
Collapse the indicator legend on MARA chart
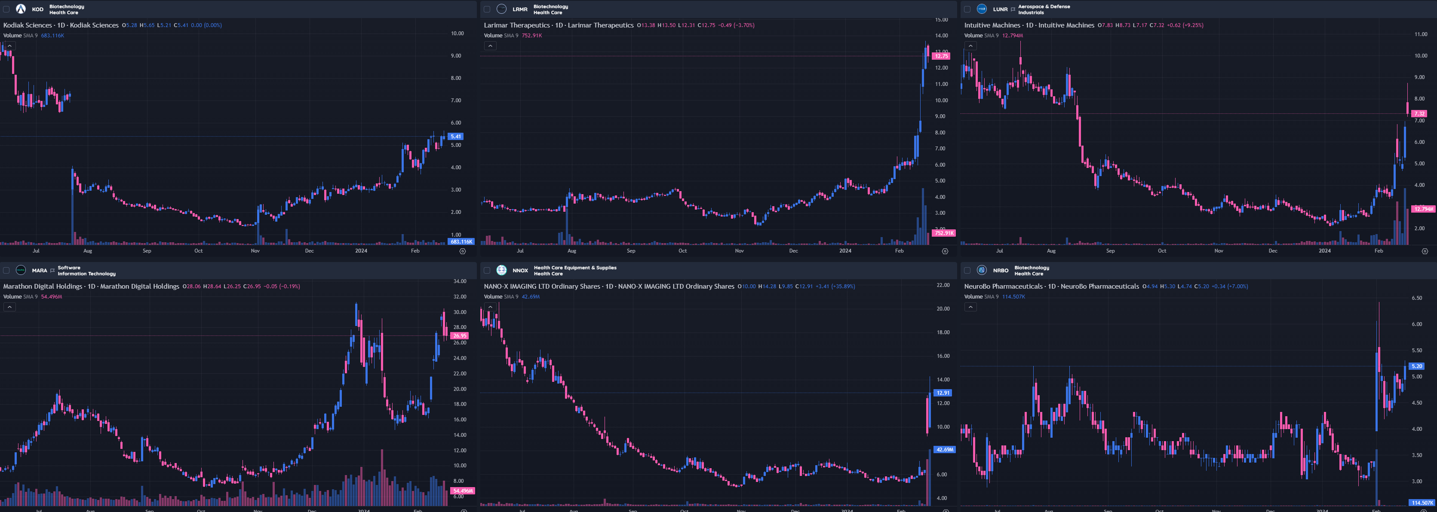click(x=9, y=307)
